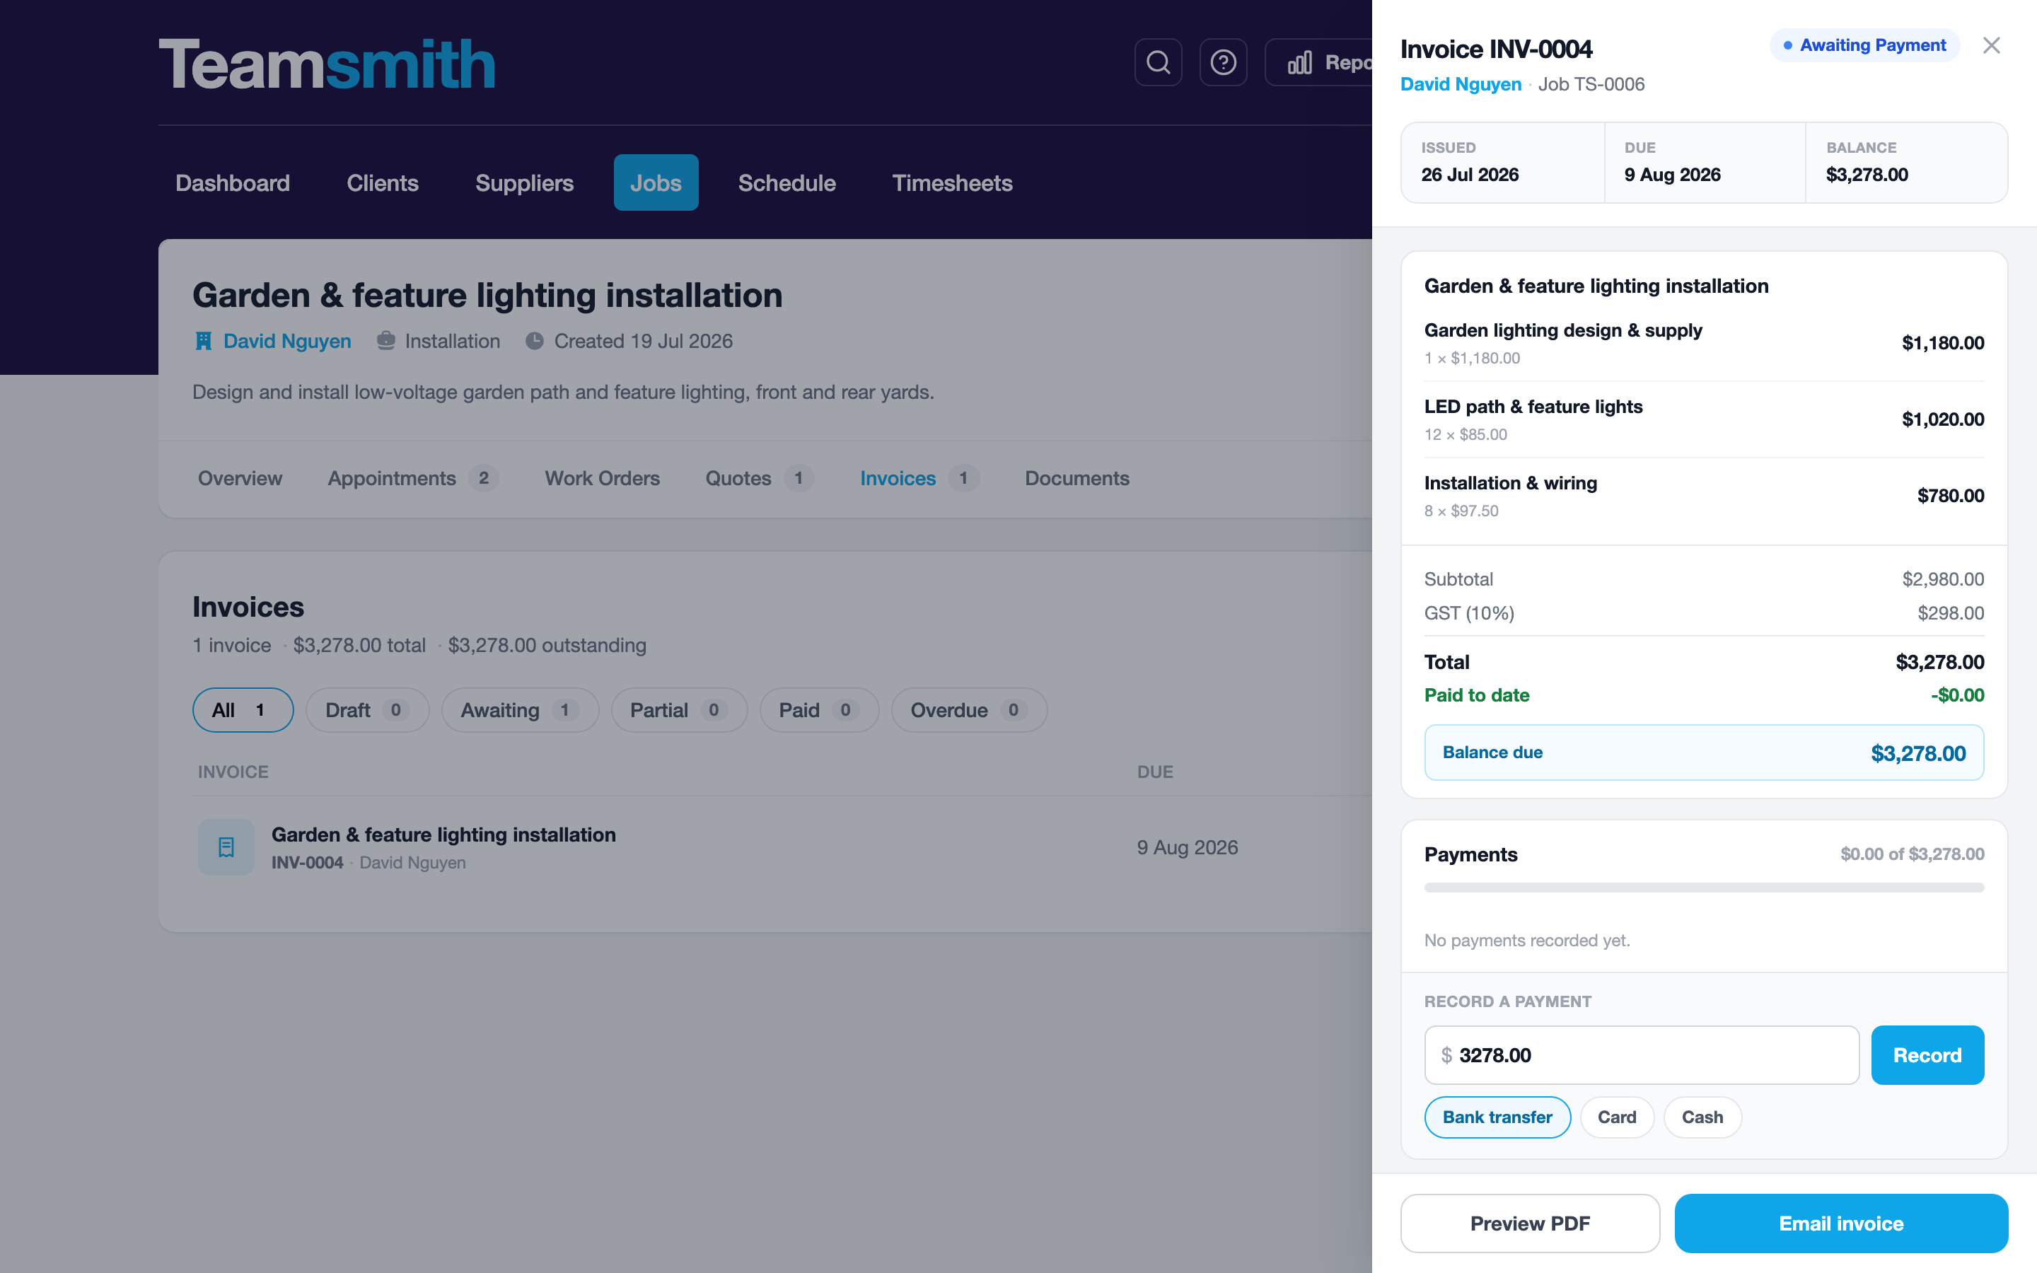Click the payments progress bar
Viewport: 2037px width, 1273px height.
pos(1704,888)
